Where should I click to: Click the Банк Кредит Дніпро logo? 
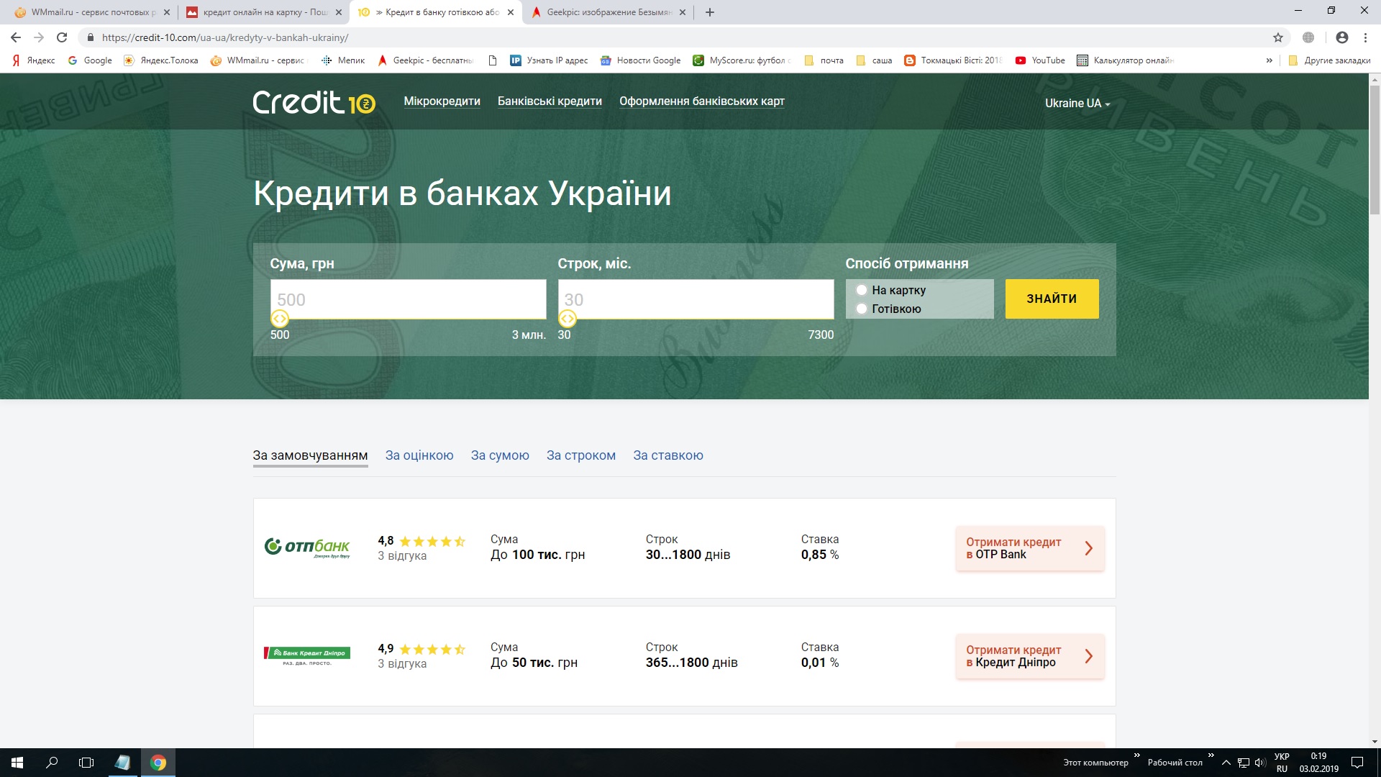[307, 655]
